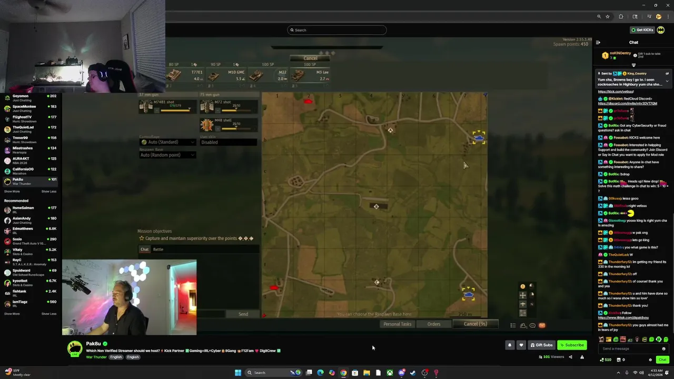Screen dimensions: 674x379
Task: Click the Cancel button above vehicles
Action: point(310,58)
